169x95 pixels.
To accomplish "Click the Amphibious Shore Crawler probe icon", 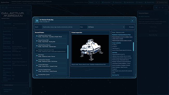I will pos(37,36).
